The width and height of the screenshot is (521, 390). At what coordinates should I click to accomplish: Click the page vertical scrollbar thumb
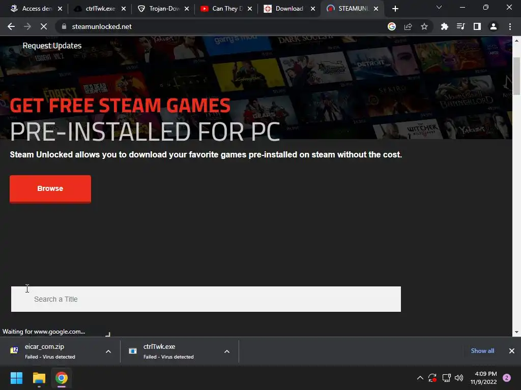coord(516,76)
